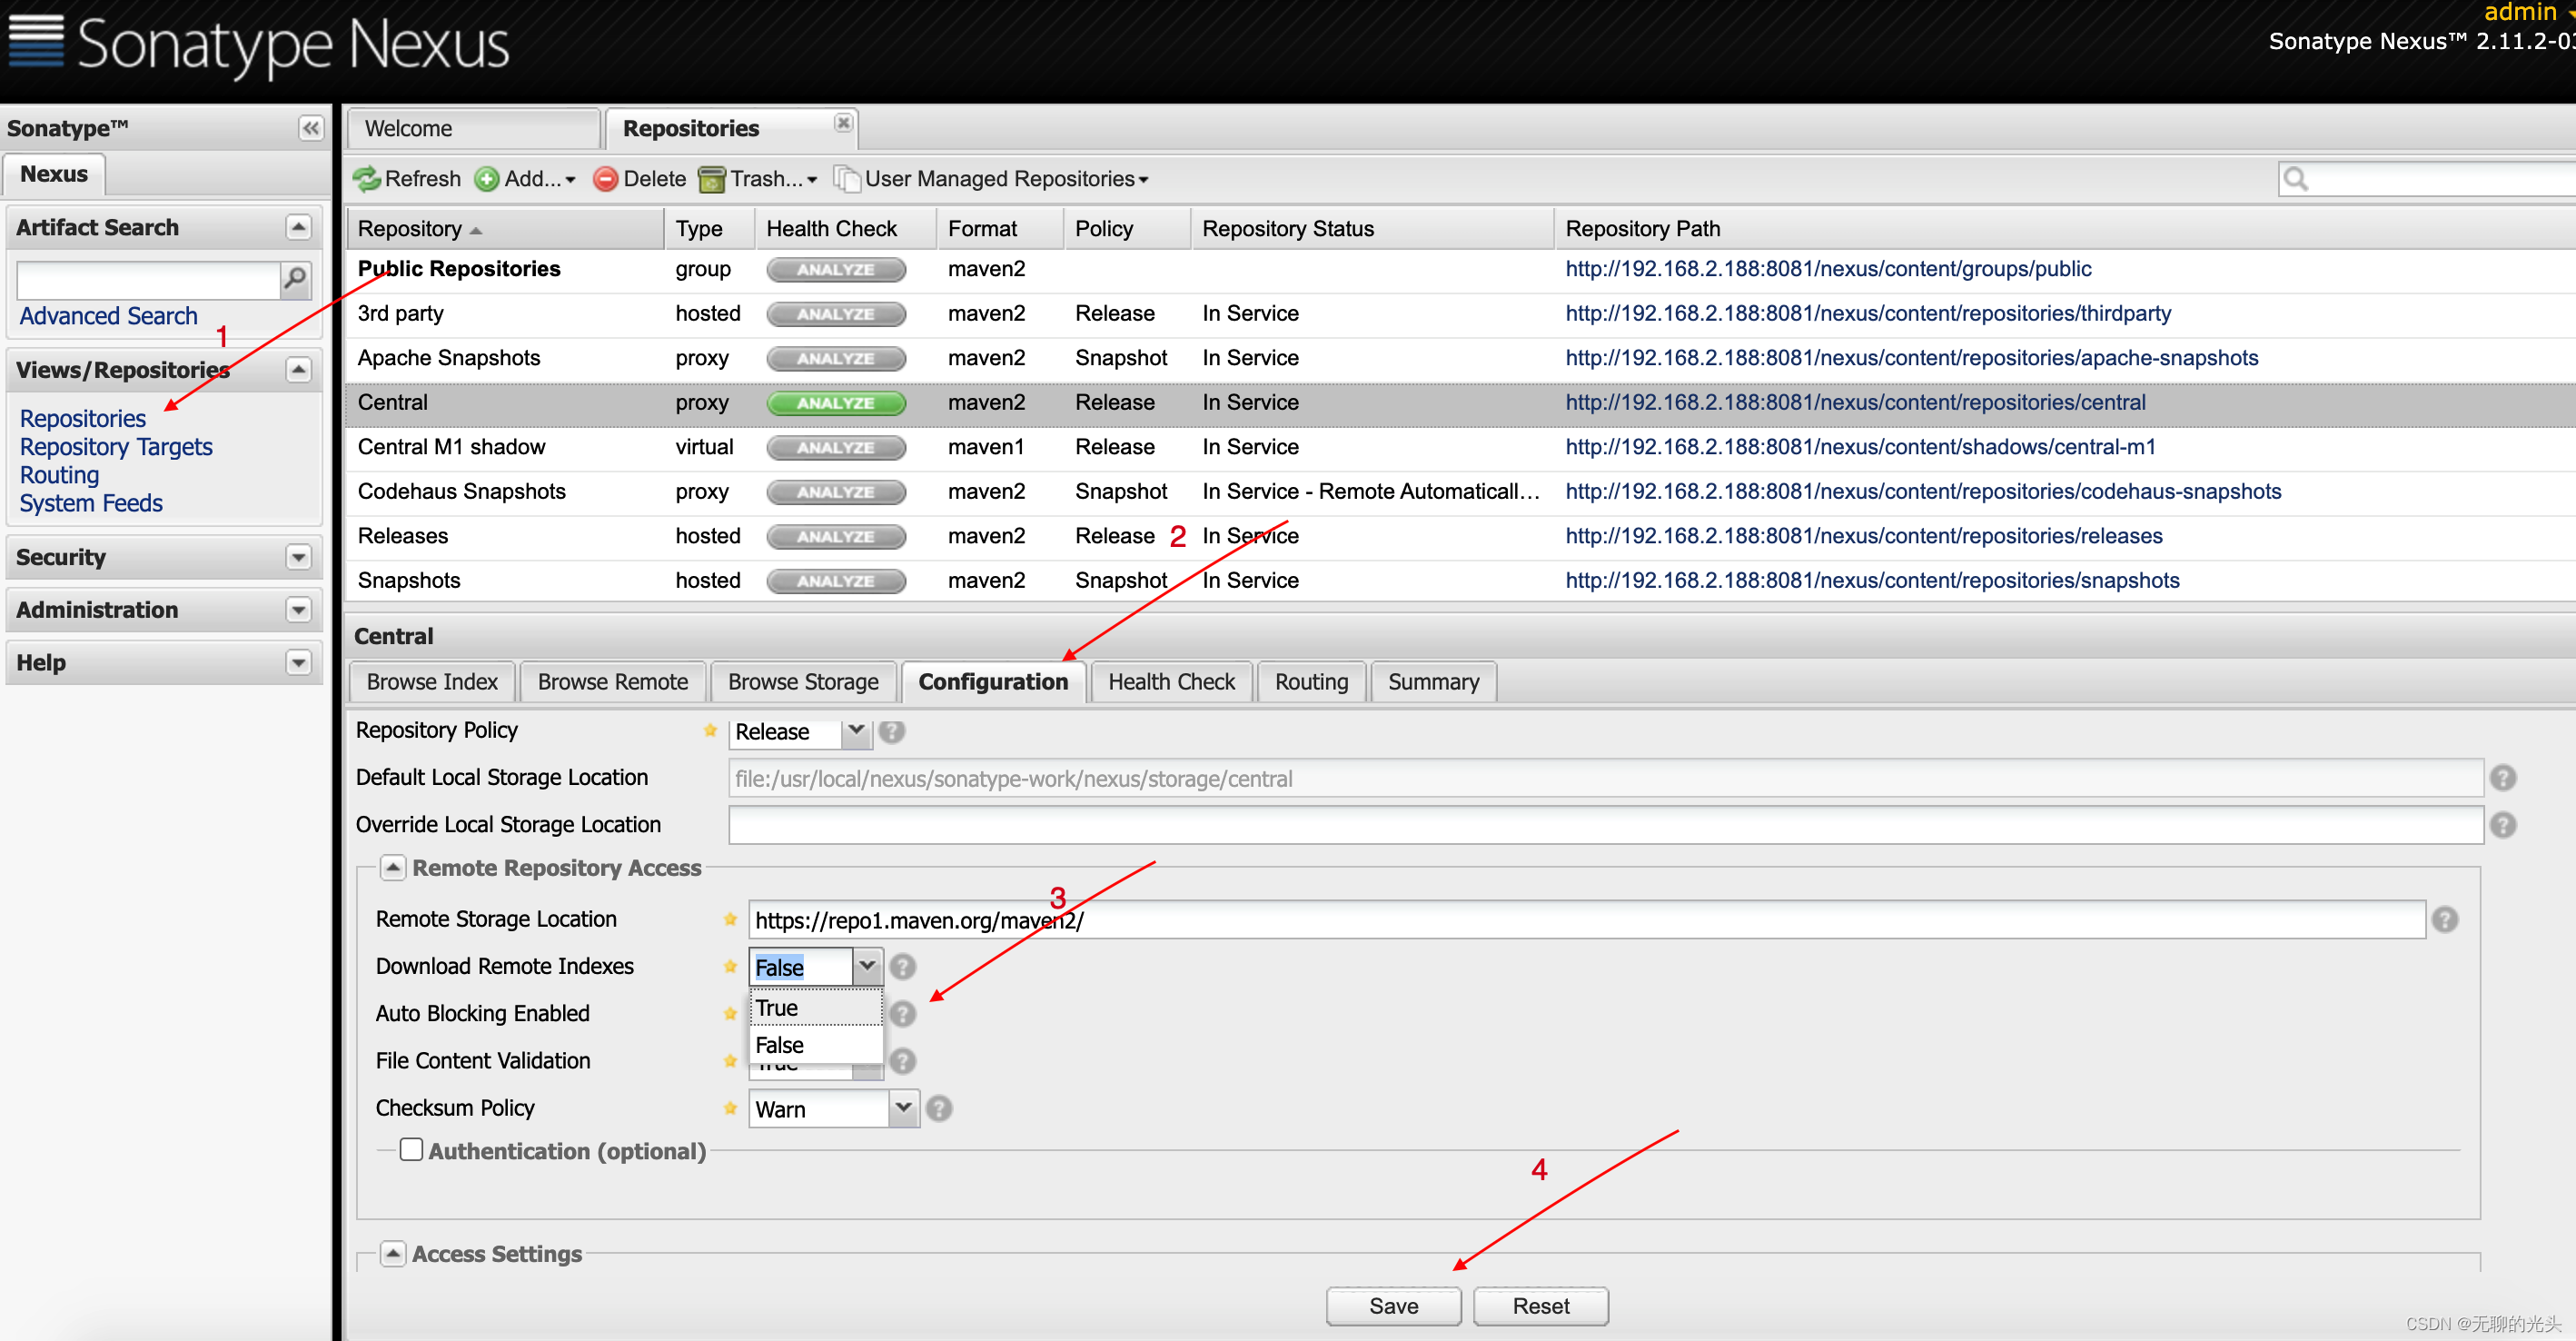Screen dimensions: 2576x1341
Task: Open the Repository Targets link
Action: (116, 447)
